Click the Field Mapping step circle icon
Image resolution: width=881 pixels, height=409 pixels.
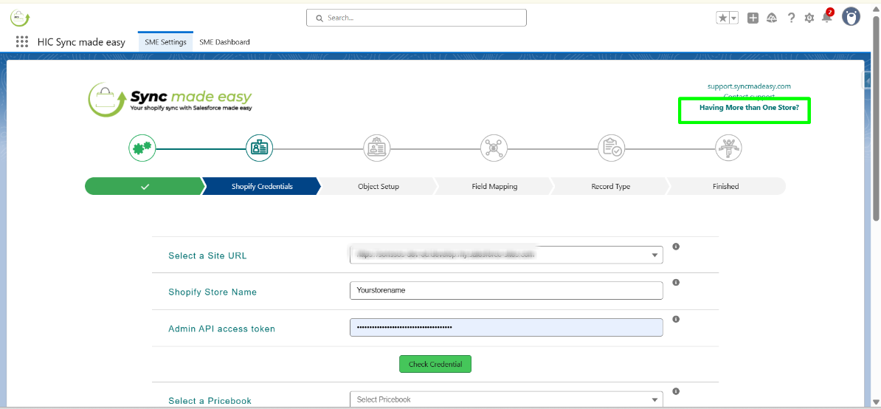pos(494,148)
